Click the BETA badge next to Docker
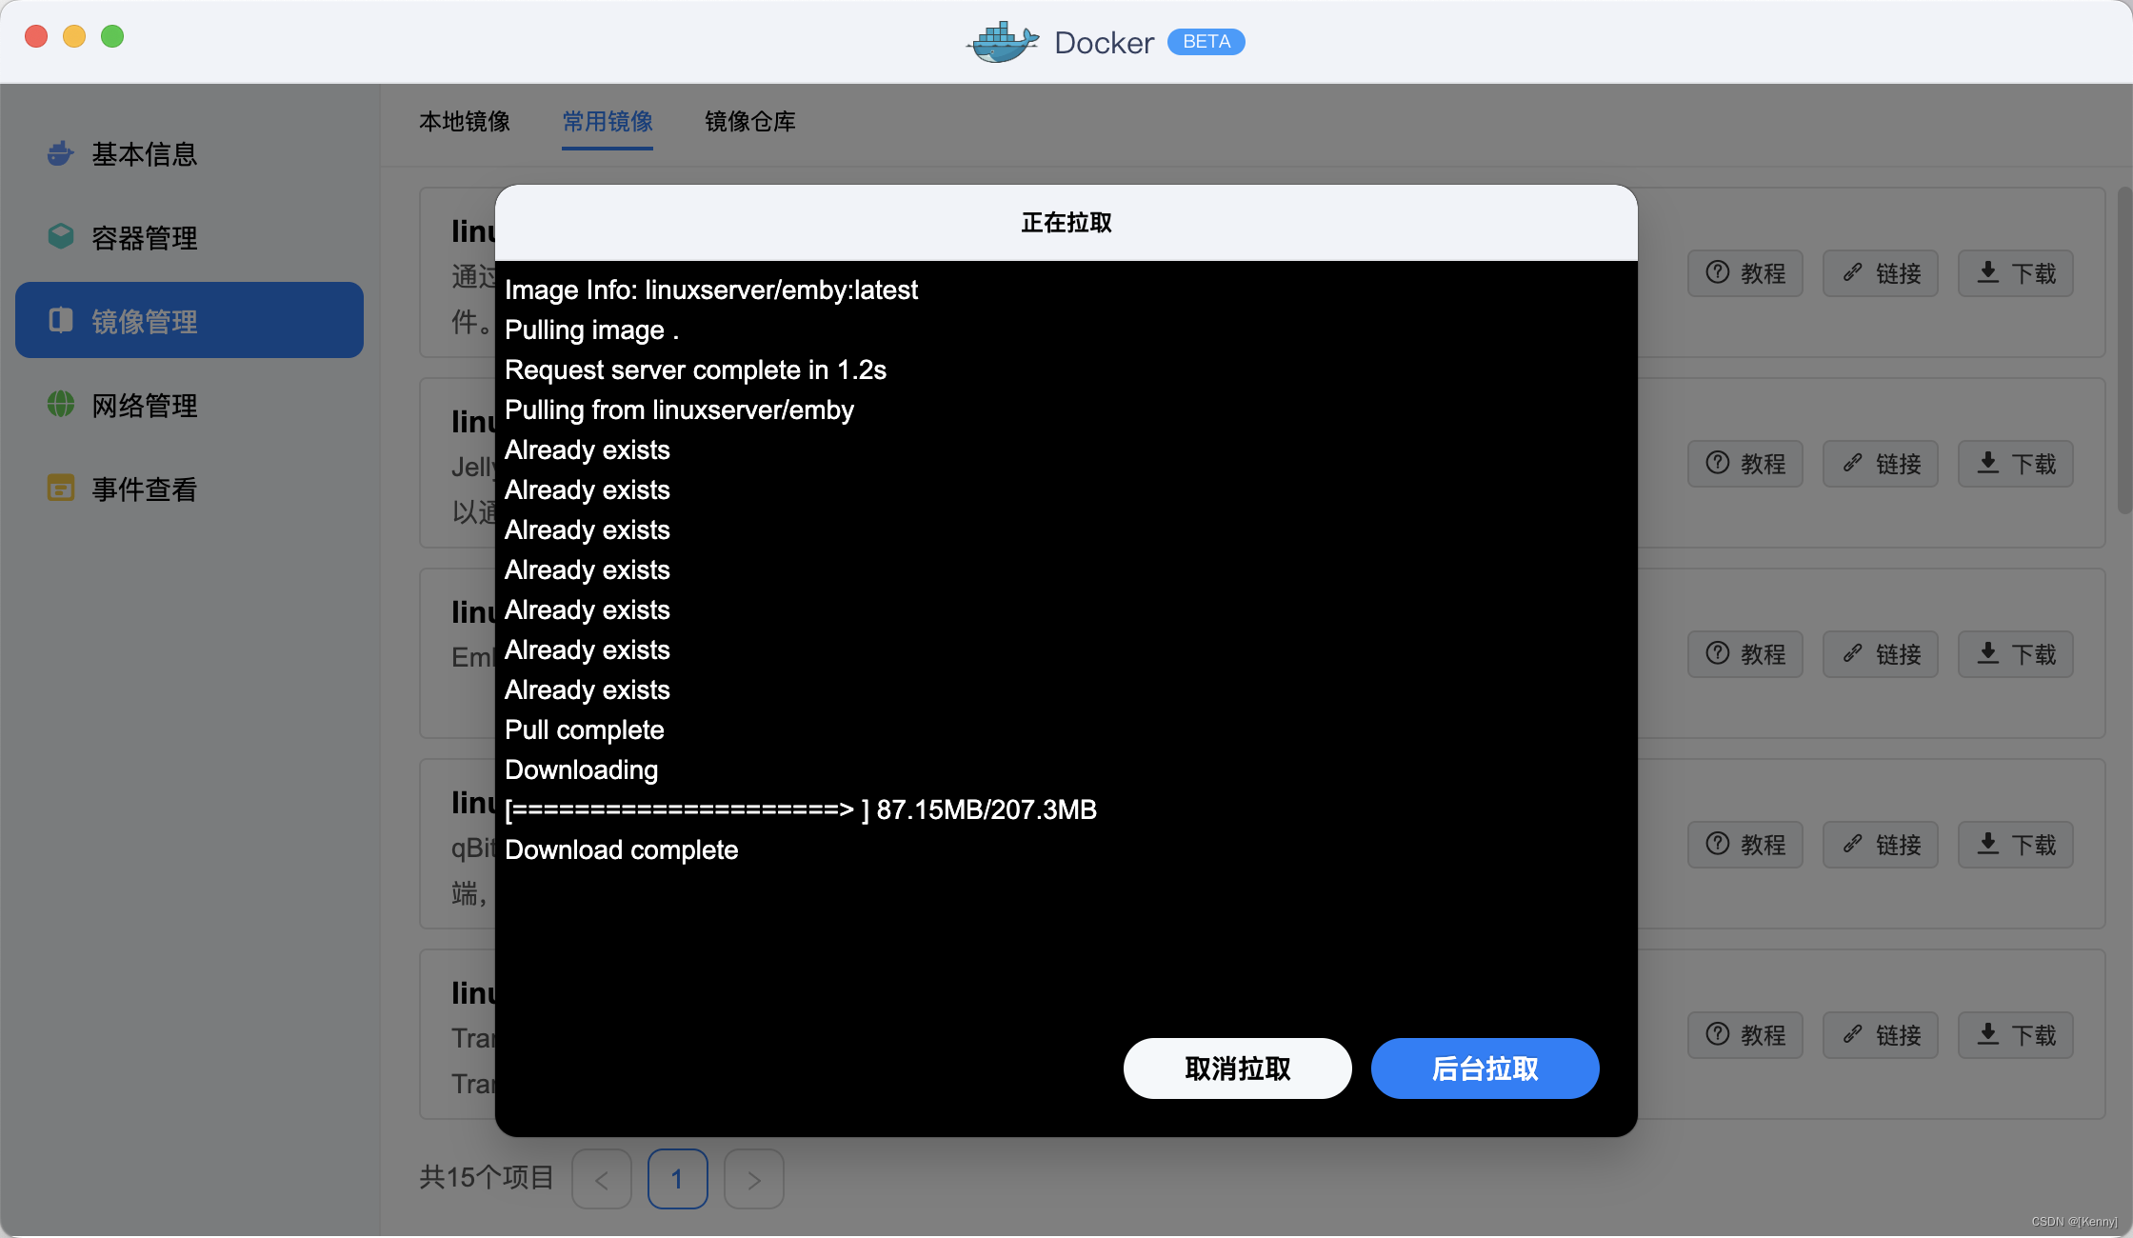The image size is (2133, 1238). (x=1206, y=41)
